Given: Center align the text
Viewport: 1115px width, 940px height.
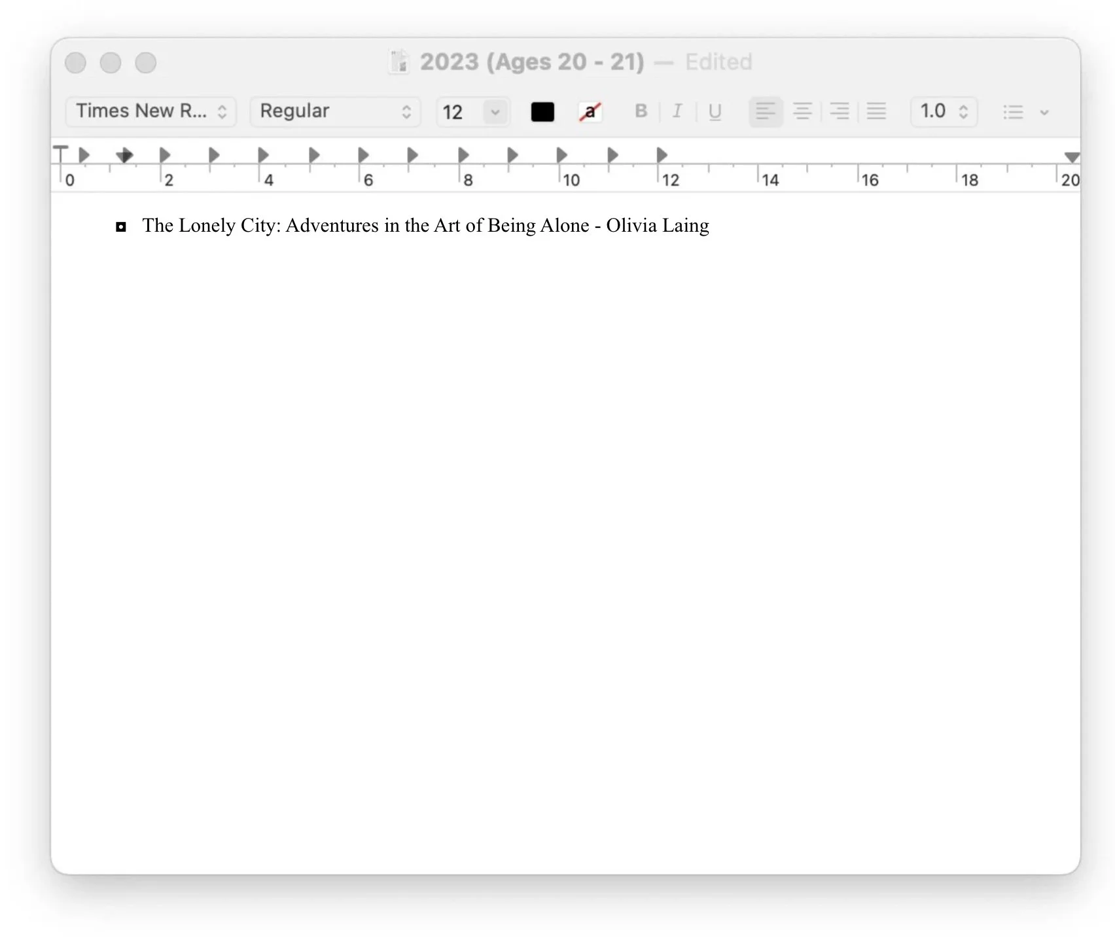Looking at the screenshot, I should [x=802, y=111].
